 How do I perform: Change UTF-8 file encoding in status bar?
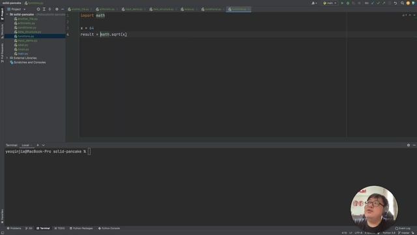pos(358,233)
